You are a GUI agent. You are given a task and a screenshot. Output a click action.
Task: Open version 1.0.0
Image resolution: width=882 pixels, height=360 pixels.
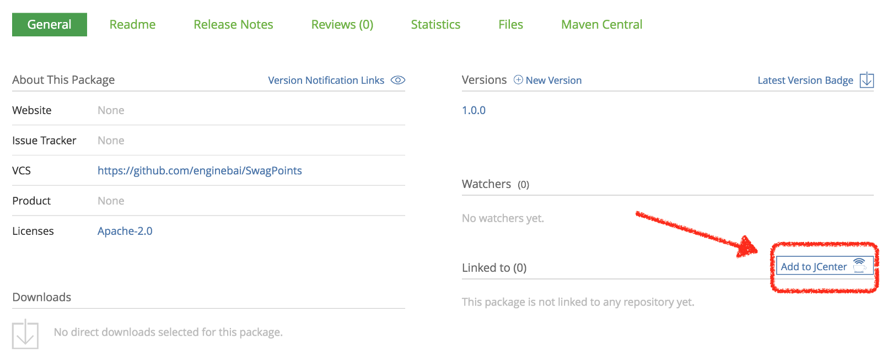tap(474, 110)
